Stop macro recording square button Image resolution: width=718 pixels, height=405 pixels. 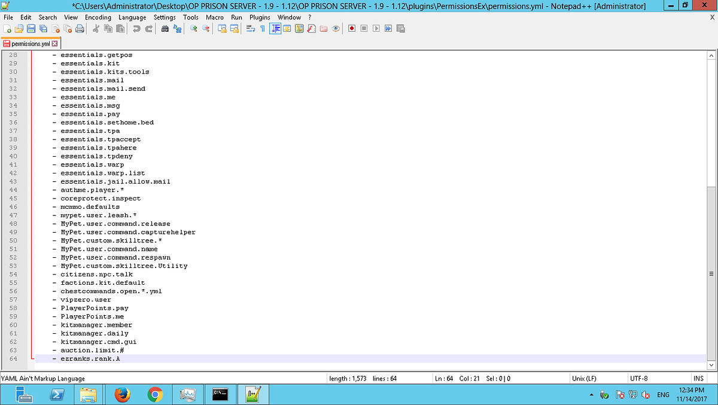point(364,28)
